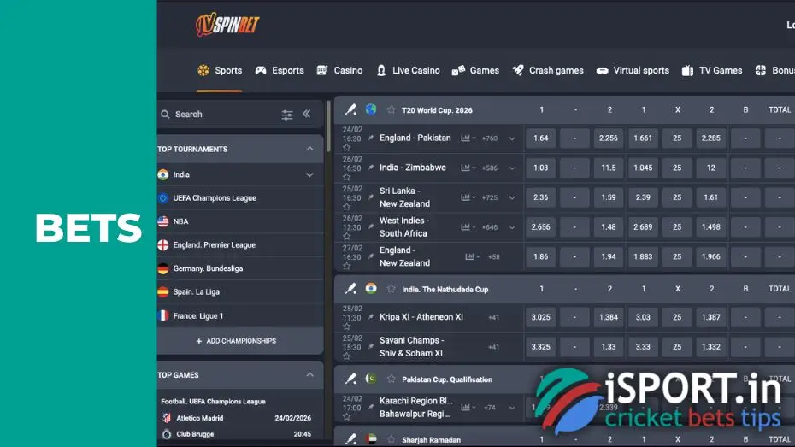Bet on Zimbabwe at odds 11.5
Image resolution: width=795 pixels, height=447 pixels.
609,168
